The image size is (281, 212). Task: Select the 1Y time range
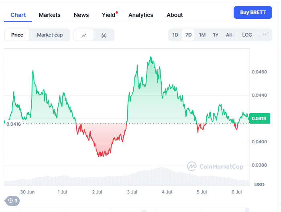(216, 35)
